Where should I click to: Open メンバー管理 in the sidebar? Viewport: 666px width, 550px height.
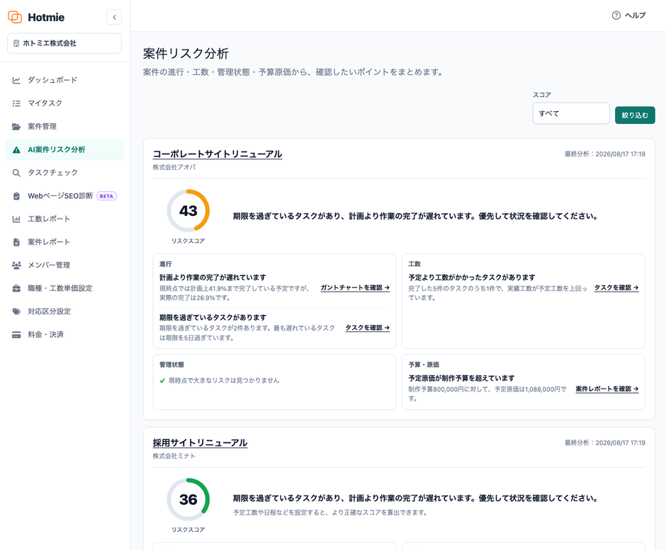64,265
